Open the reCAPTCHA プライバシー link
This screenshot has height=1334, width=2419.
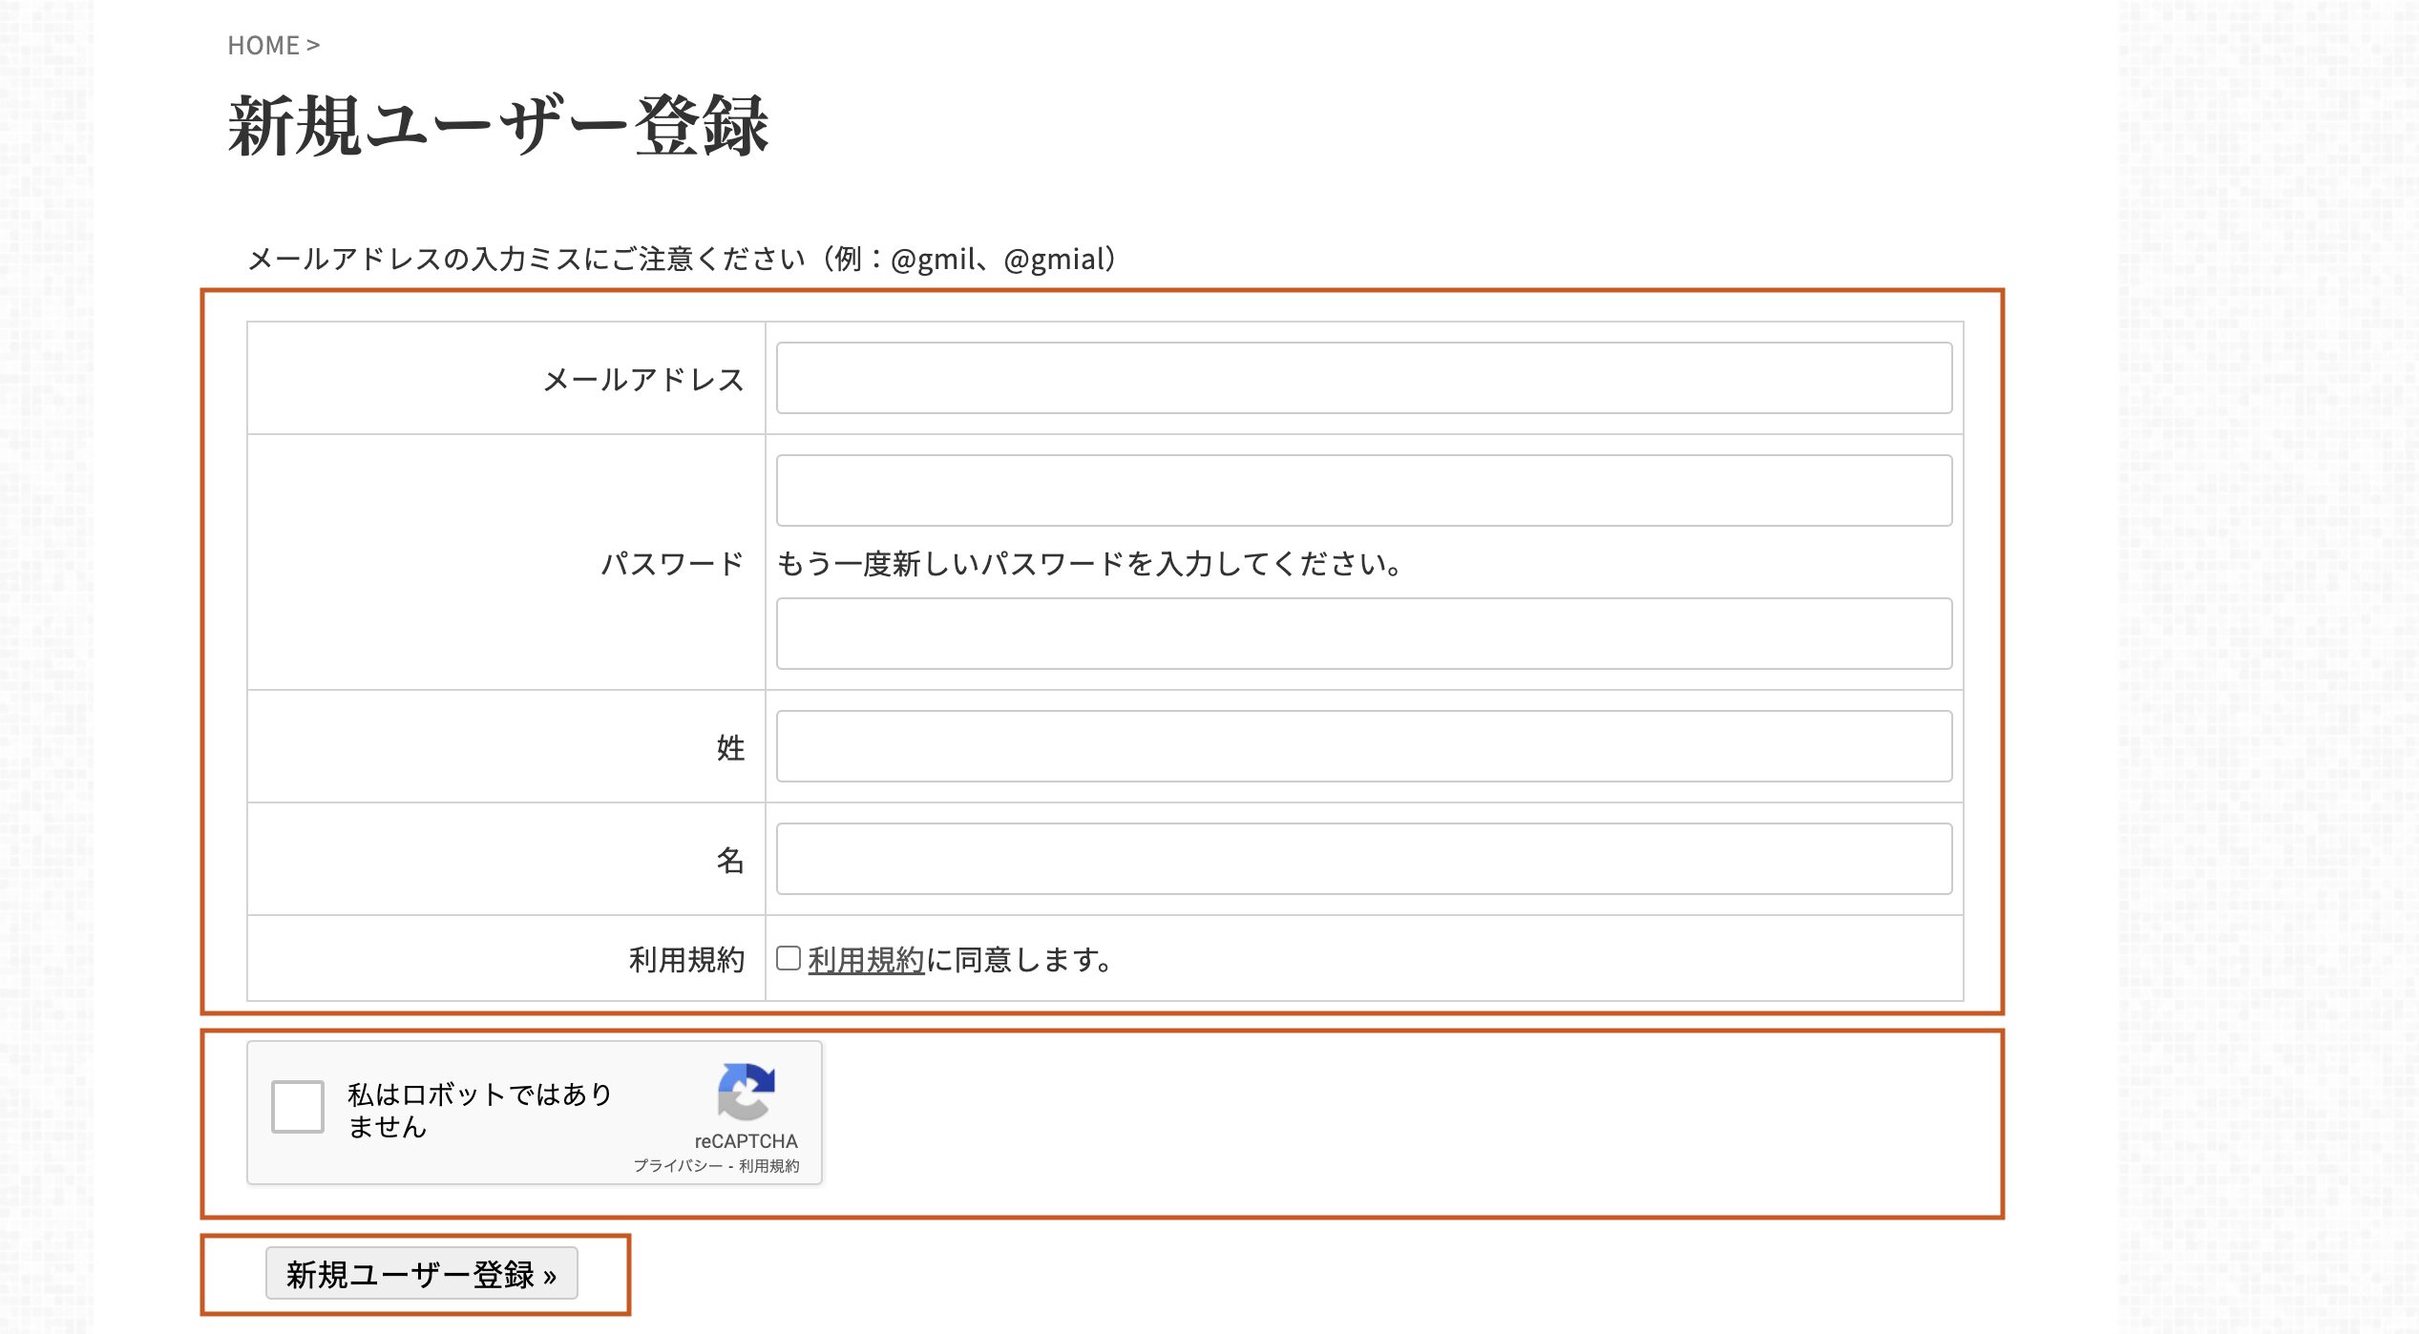click(x=678, y=1166)
